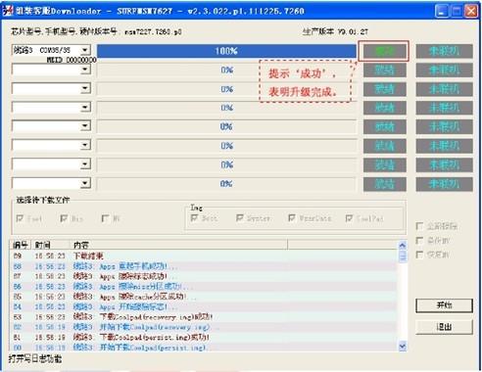Select log row 63 下载Coolpad(recovery.img)成功
Viewport: 482px width, 372px height.
coord(204,317)
